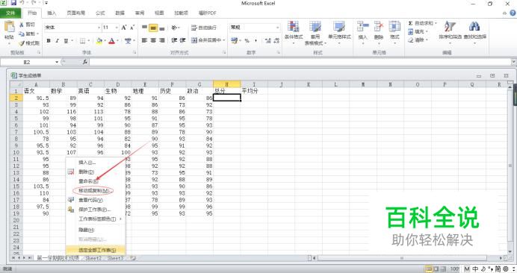Open the font size dropdown
Image resolution: width=517 pixels, height=273 pixels.
tap(117, 28)
